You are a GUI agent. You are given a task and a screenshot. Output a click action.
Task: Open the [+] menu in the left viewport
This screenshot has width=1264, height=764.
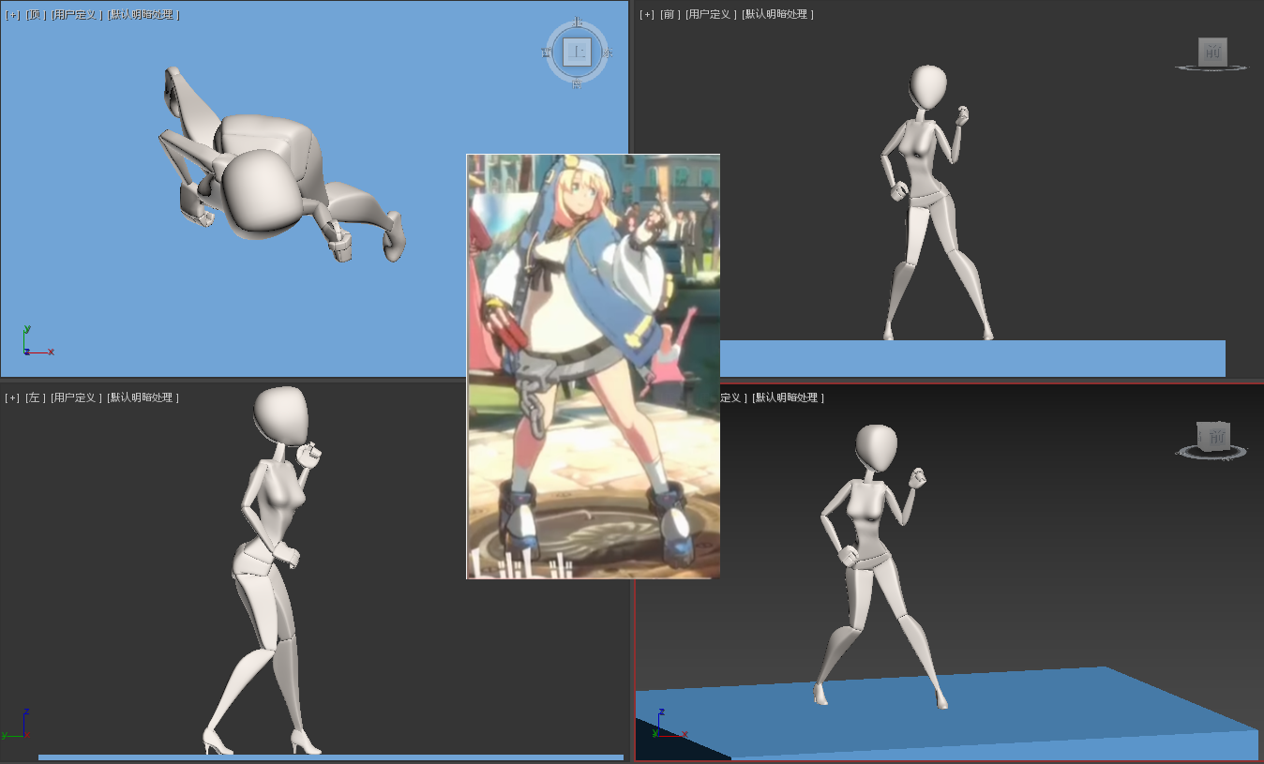pos(12,397)
